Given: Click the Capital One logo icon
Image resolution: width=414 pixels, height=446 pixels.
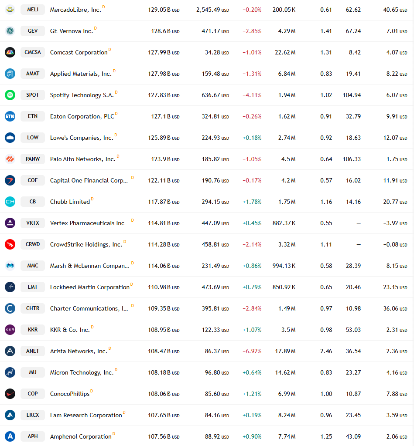Looking at the screenshot, I should (x=10, y=180).
